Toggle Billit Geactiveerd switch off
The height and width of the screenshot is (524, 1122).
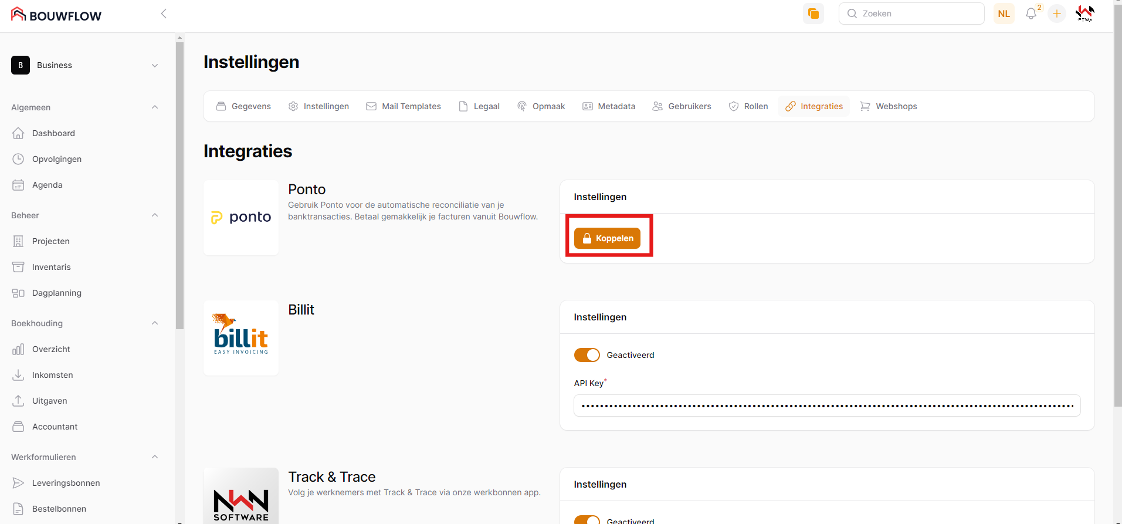click(x=587, y=355)
